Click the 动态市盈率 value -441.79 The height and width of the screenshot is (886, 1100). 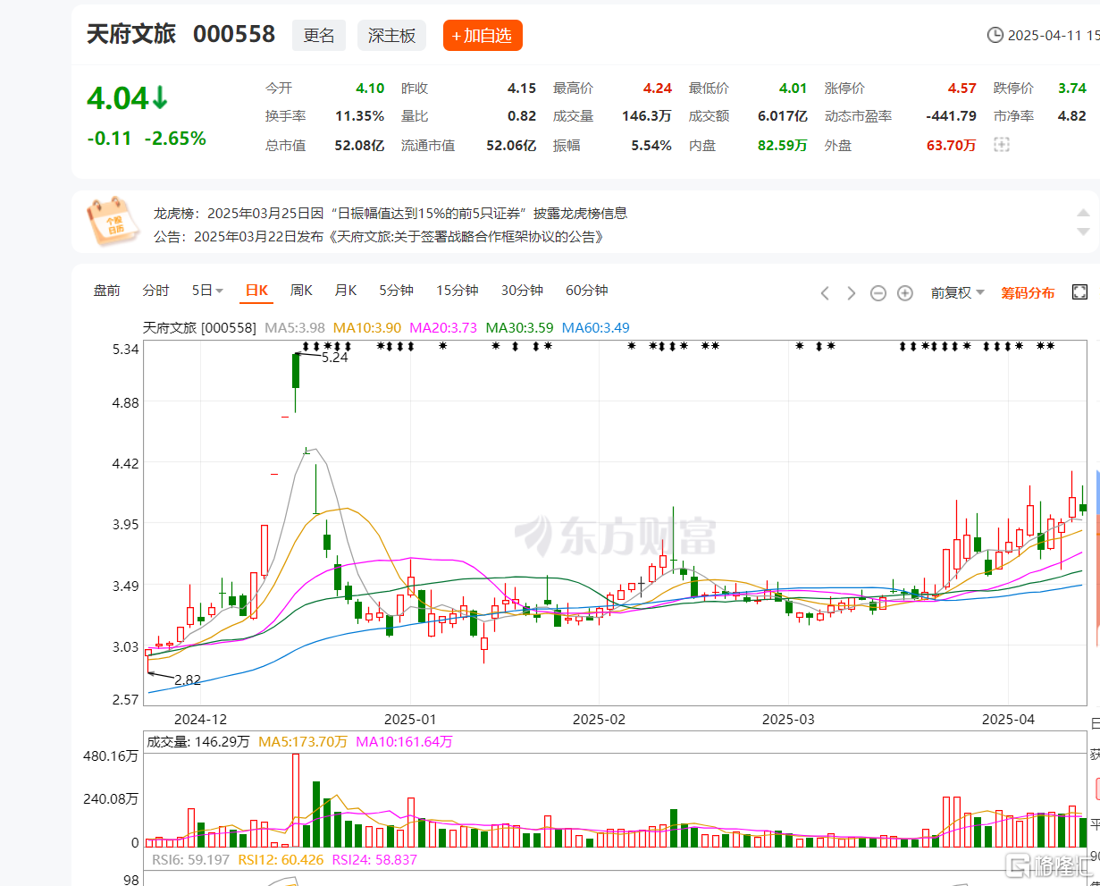[x=950, y=116]
